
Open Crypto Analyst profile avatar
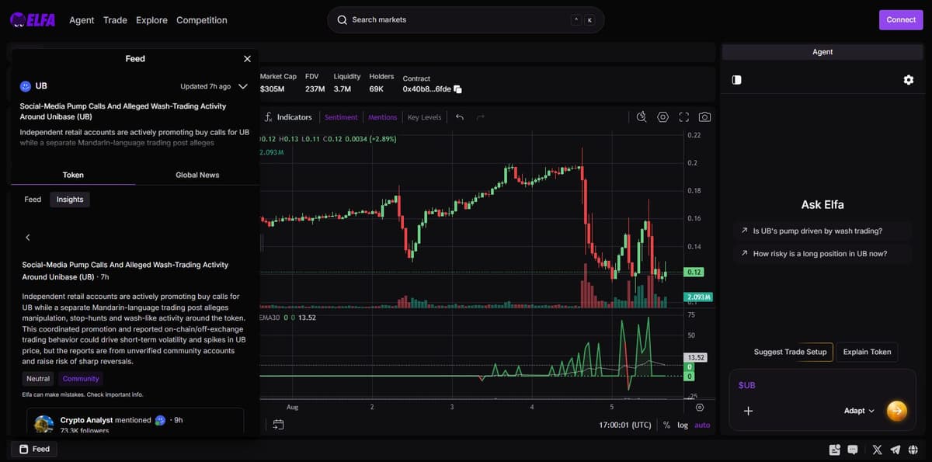pos(44,424)
